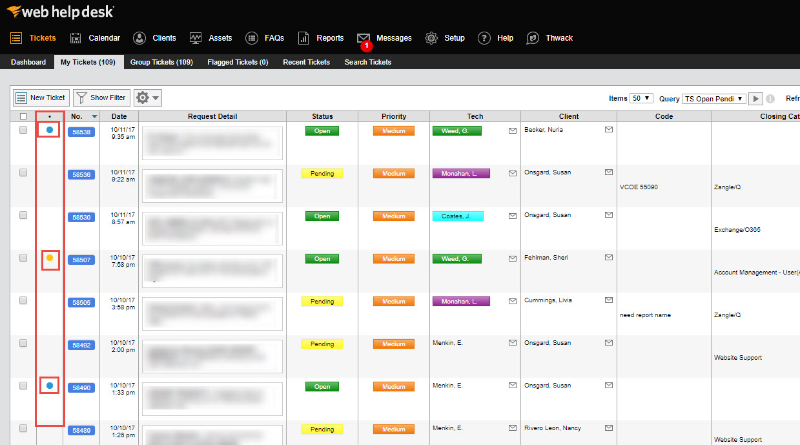Open the Dashboard tab
The height and width of the screenshot is (445, 800).
28,62
